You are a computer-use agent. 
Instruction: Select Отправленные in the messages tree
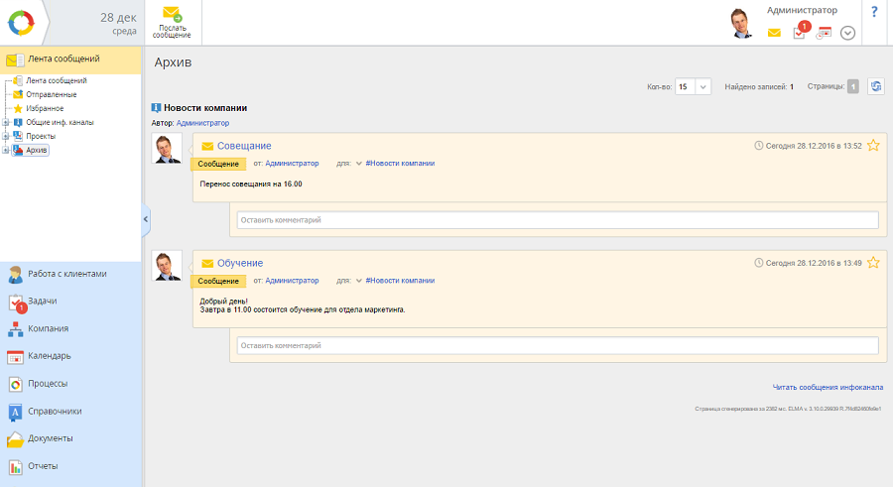click(x=51, y=94)
